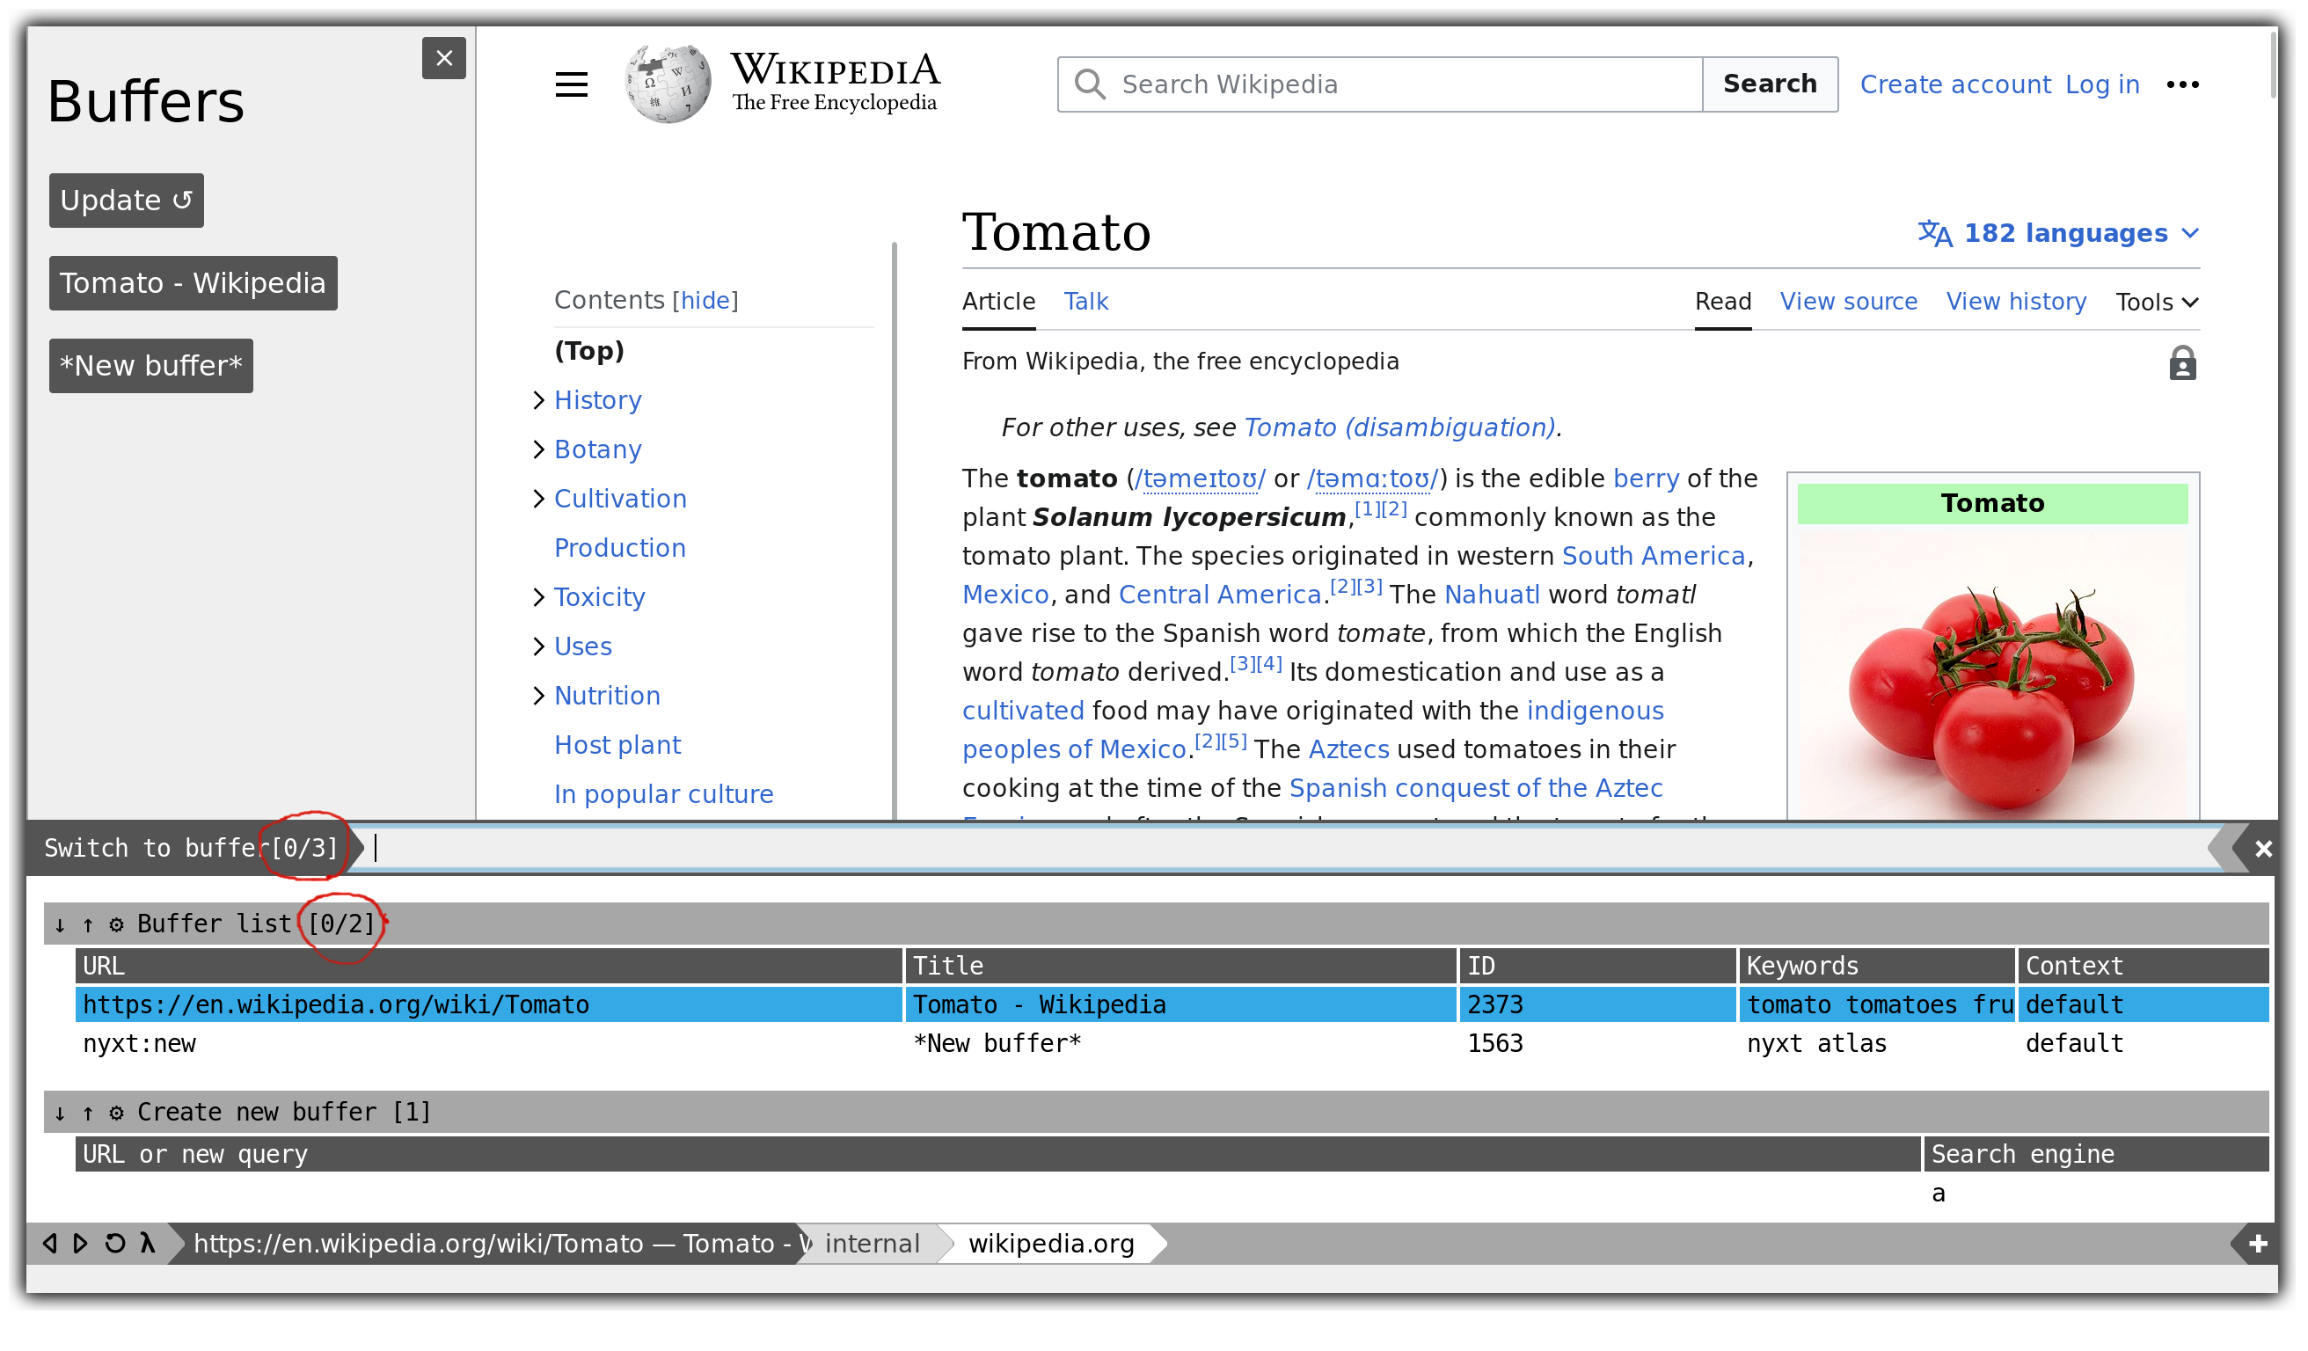This screenshot has height=1351, width=2308.
Task: Click Buffer list settings gear icon
Action: click(116, 924)
